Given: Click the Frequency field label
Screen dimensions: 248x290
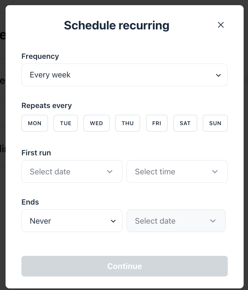Looking at the screenshot, I should pyautogui.click(x=40, y=56).
